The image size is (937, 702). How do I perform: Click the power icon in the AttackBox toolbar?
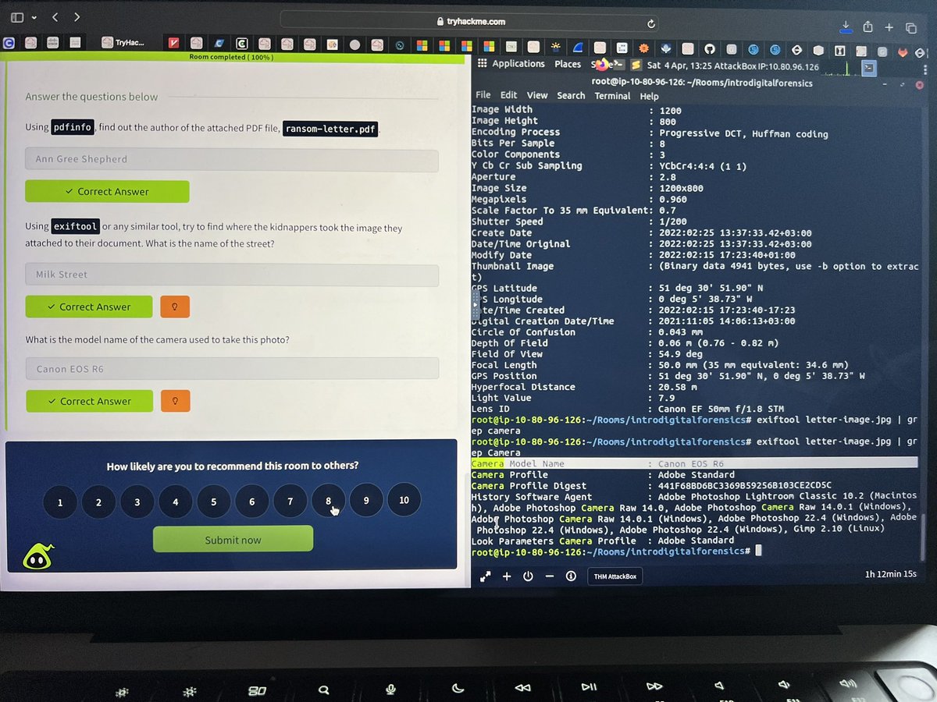pyautogui.click(x=528, y=576)
